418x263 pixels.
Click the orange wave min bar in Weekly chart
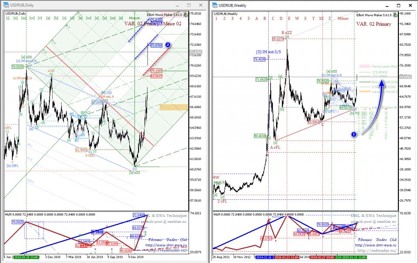tap(365, 92)
